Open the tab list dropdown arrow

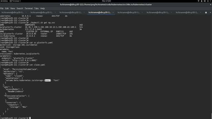click(x=210, y=13)
